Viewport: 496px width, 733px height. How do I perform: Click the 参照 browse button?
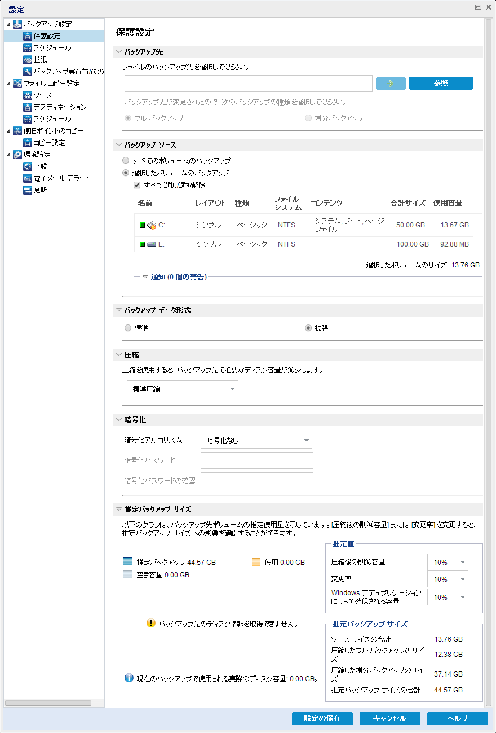441,83
